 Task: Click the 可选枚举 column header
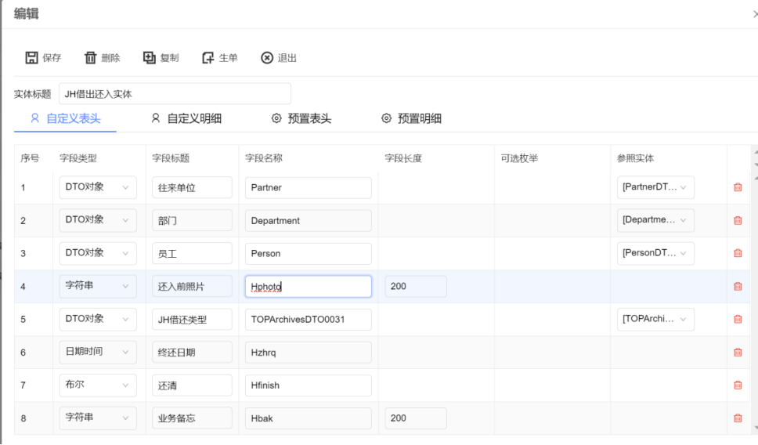520,158
